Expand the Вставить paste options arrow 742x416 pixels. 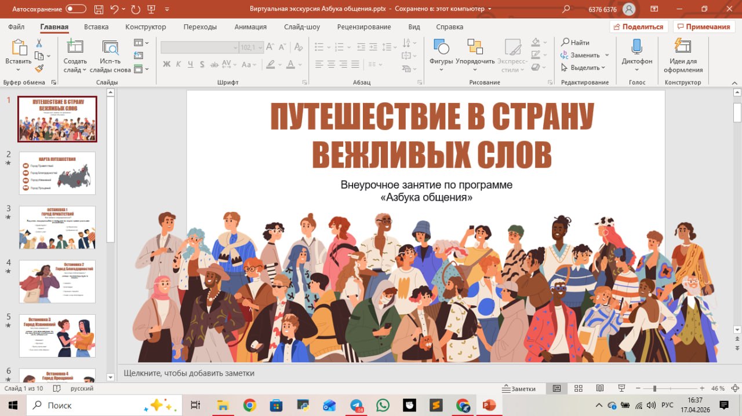pyautogui.click(x=19, y=70)
